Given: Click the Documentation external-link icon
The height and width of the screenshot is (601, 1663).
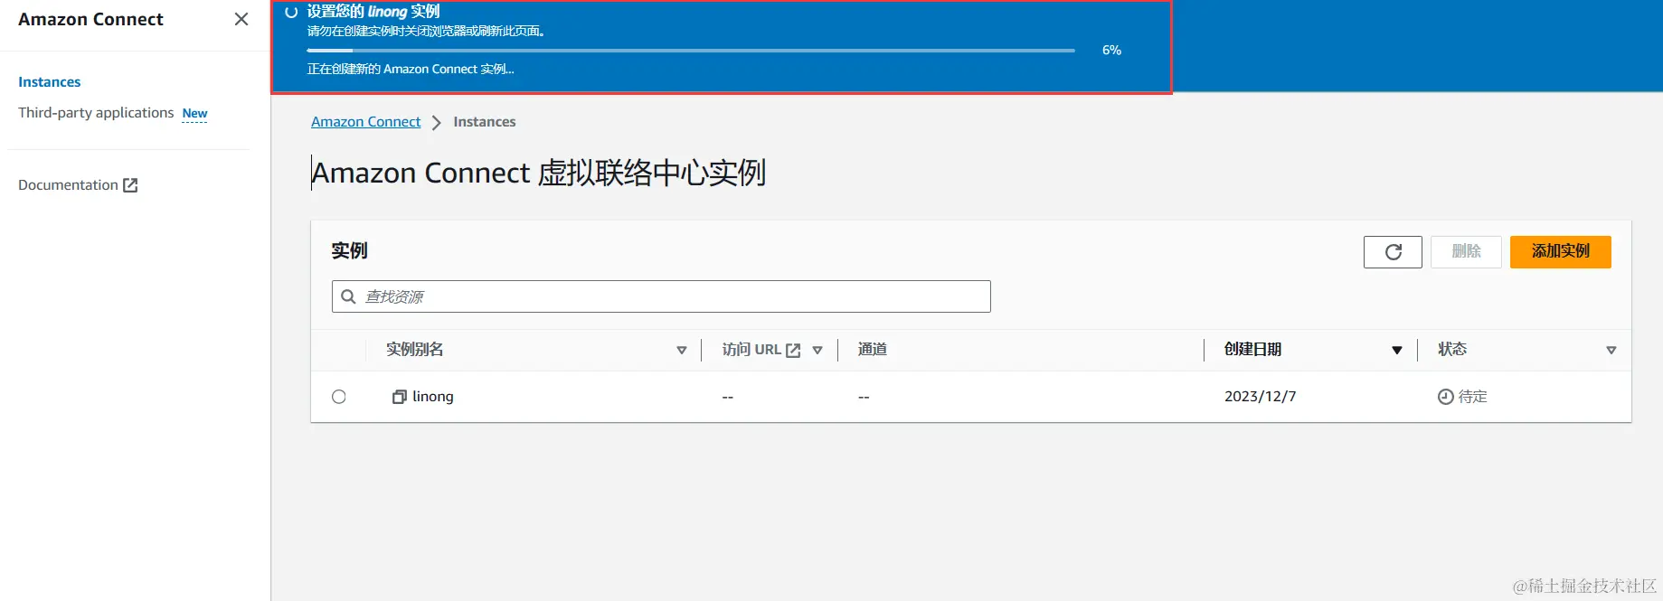Looking at the screenshot, I should tap(130, 185).
